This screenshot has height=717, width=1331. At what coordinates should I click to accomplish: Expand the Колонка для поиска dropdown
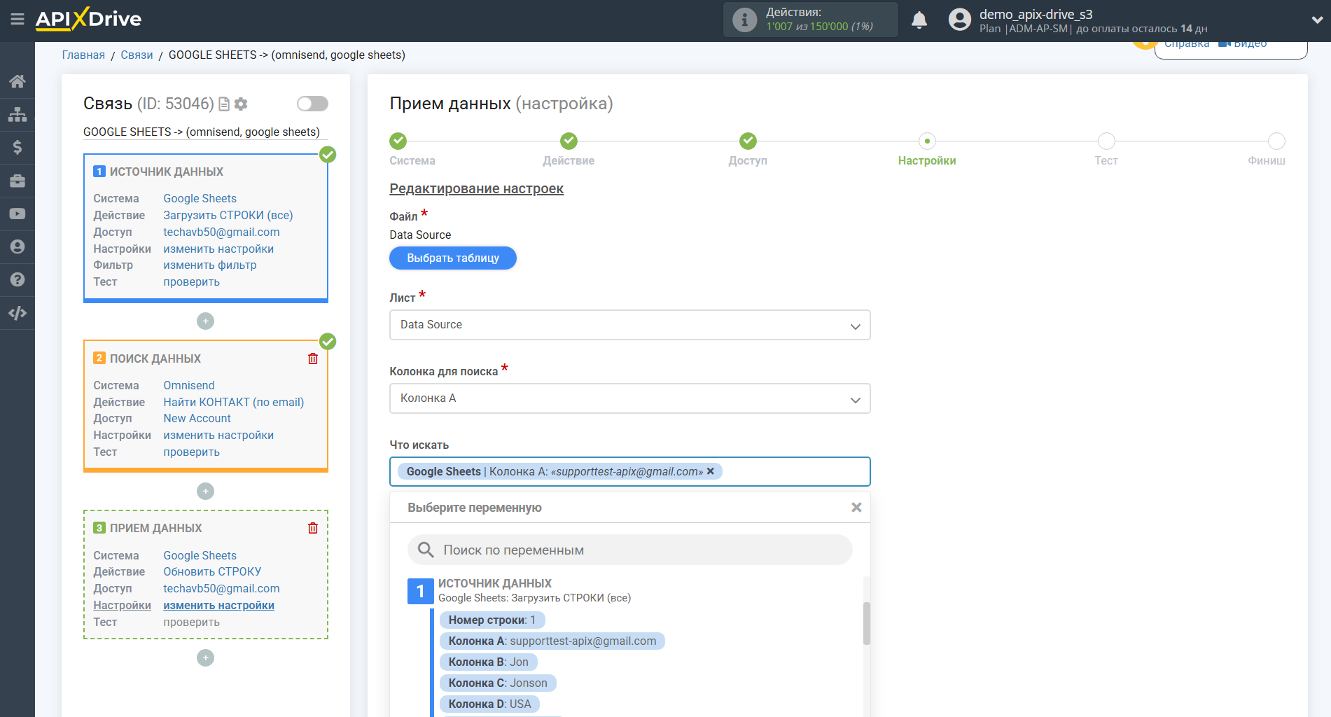629,398
